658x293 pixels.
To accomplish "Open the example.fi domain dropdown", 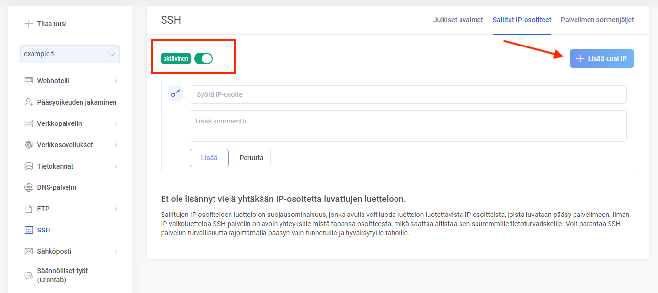I will pyautogui.click(x=70, y=54).
